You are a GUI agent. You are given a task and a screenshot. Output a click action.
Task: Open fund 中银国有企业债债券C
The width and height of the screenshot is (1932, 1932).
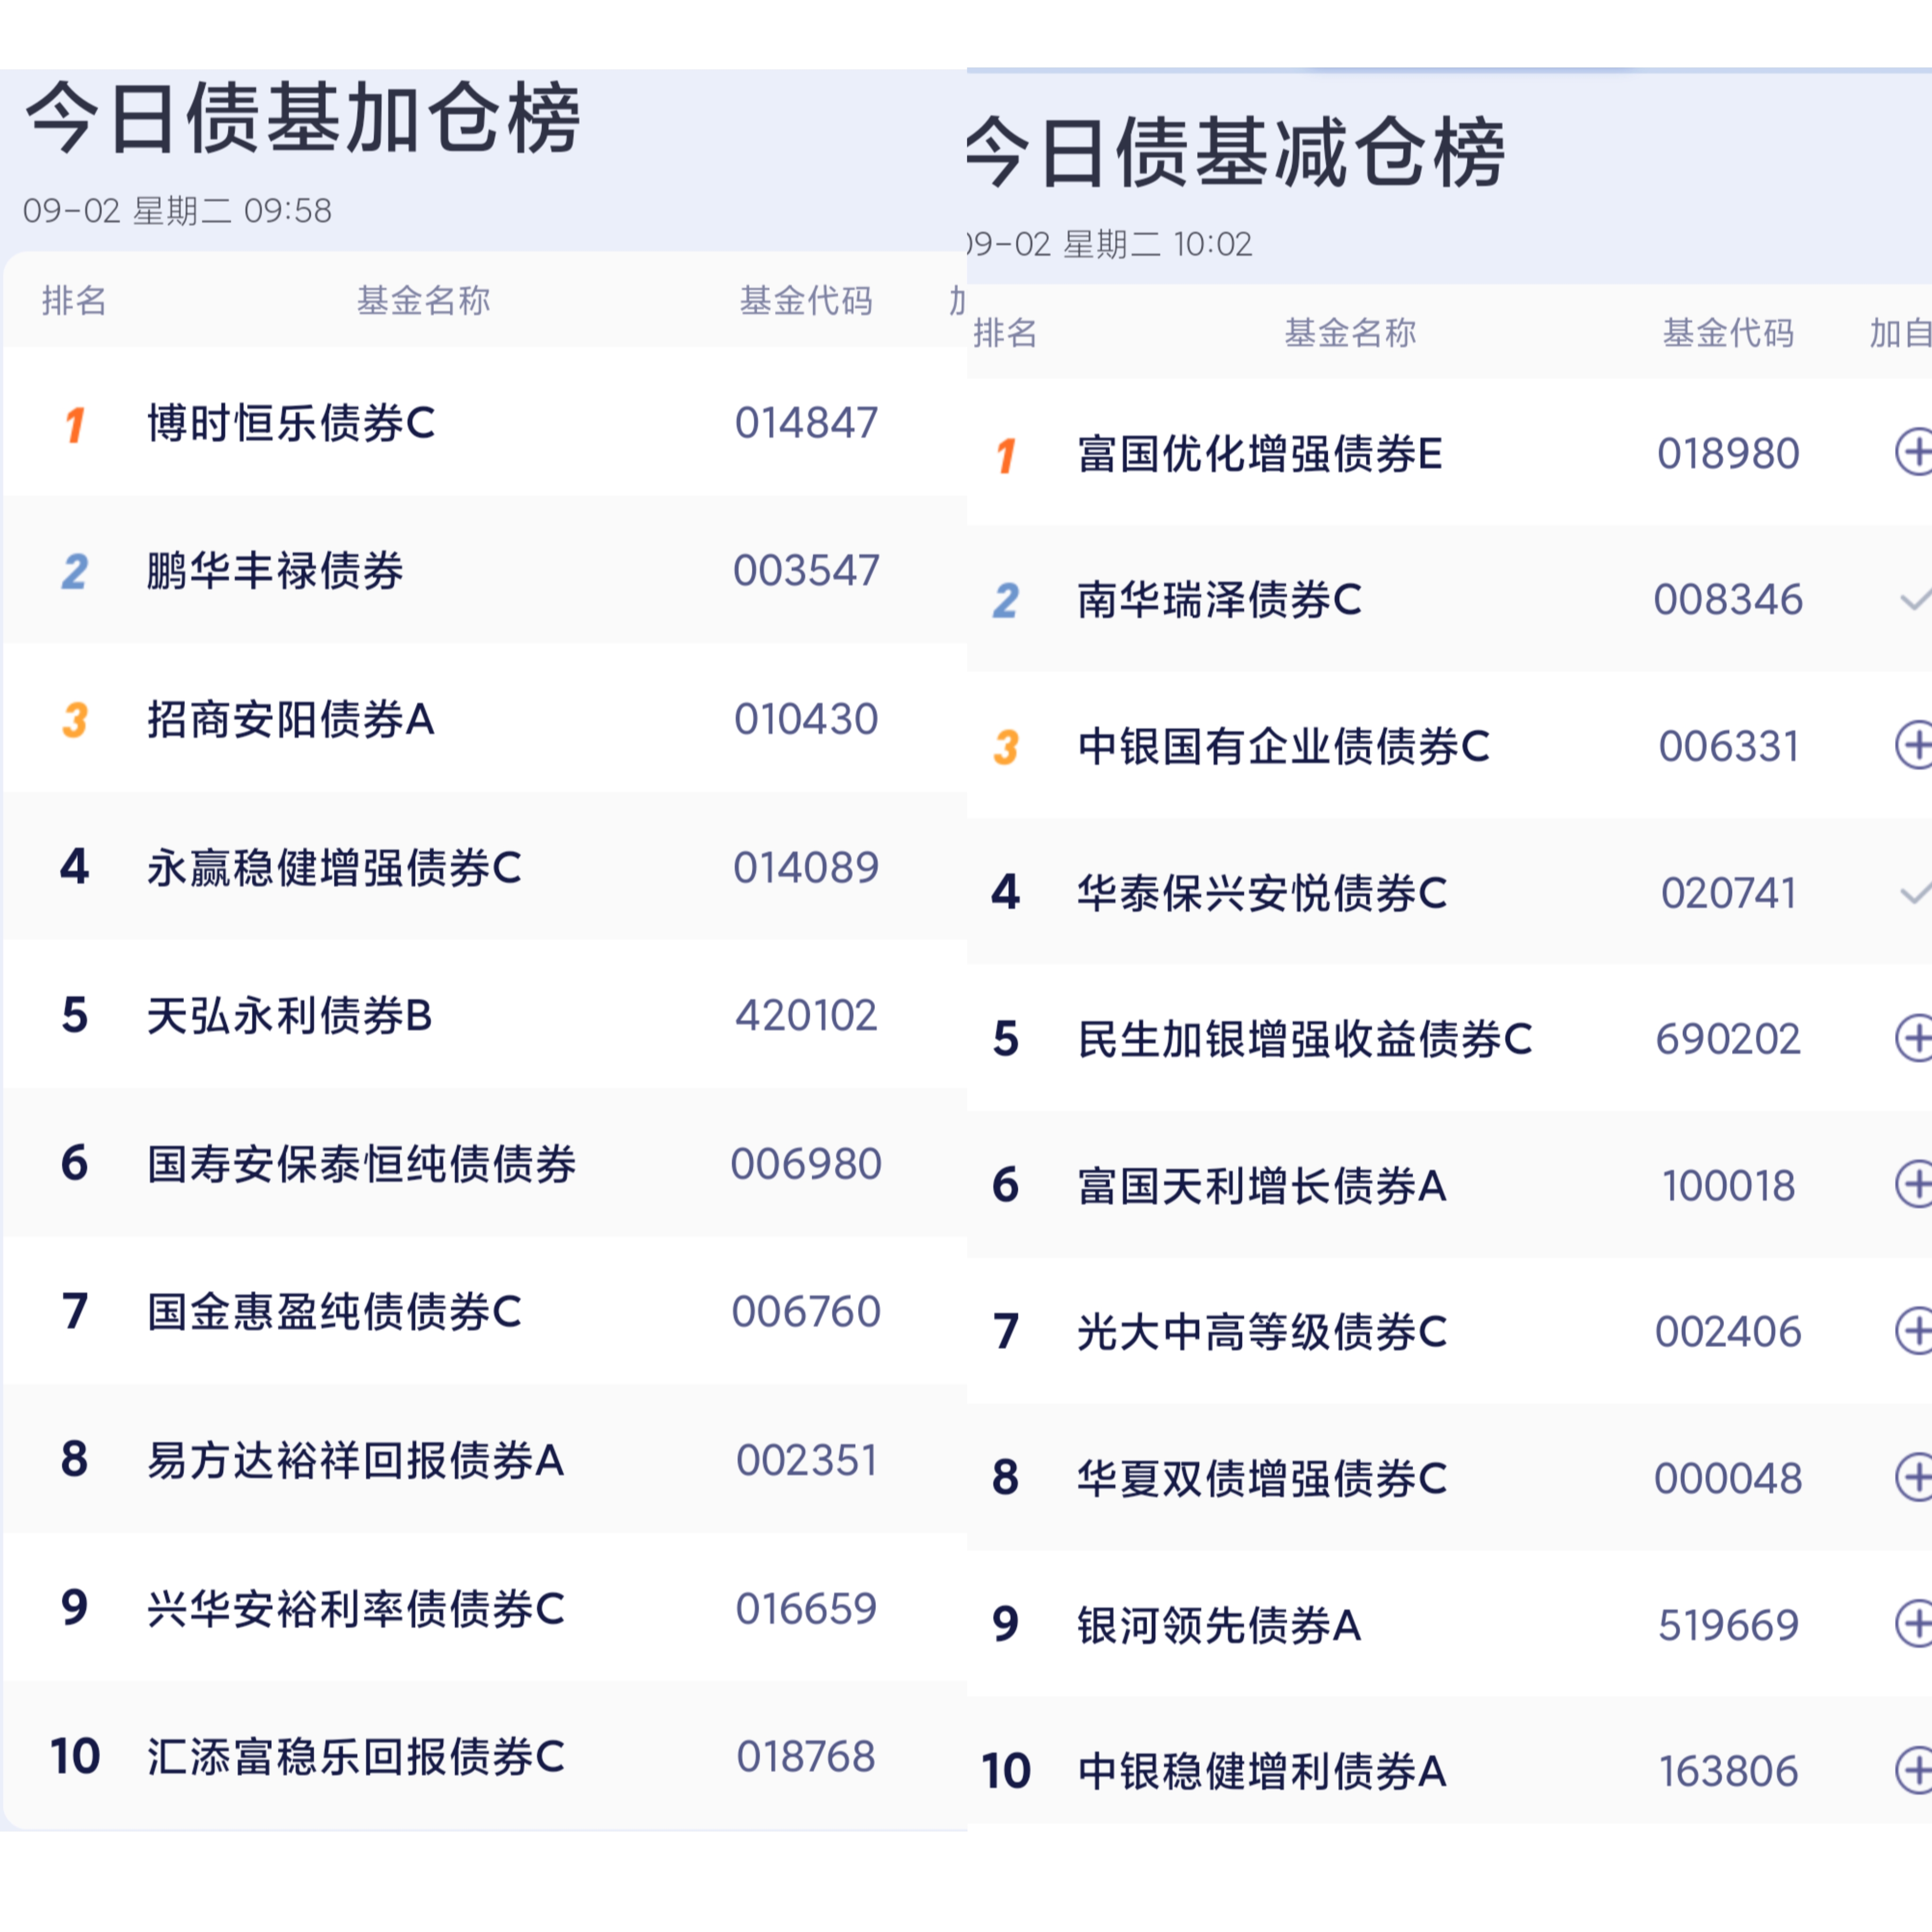pyautogui.click(x=1283, y=746)
